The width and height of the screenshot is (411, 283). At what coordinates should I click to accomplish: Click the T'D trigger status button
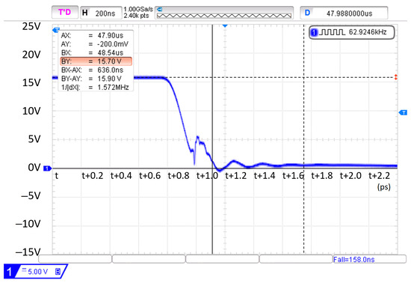tap(65, 12)
